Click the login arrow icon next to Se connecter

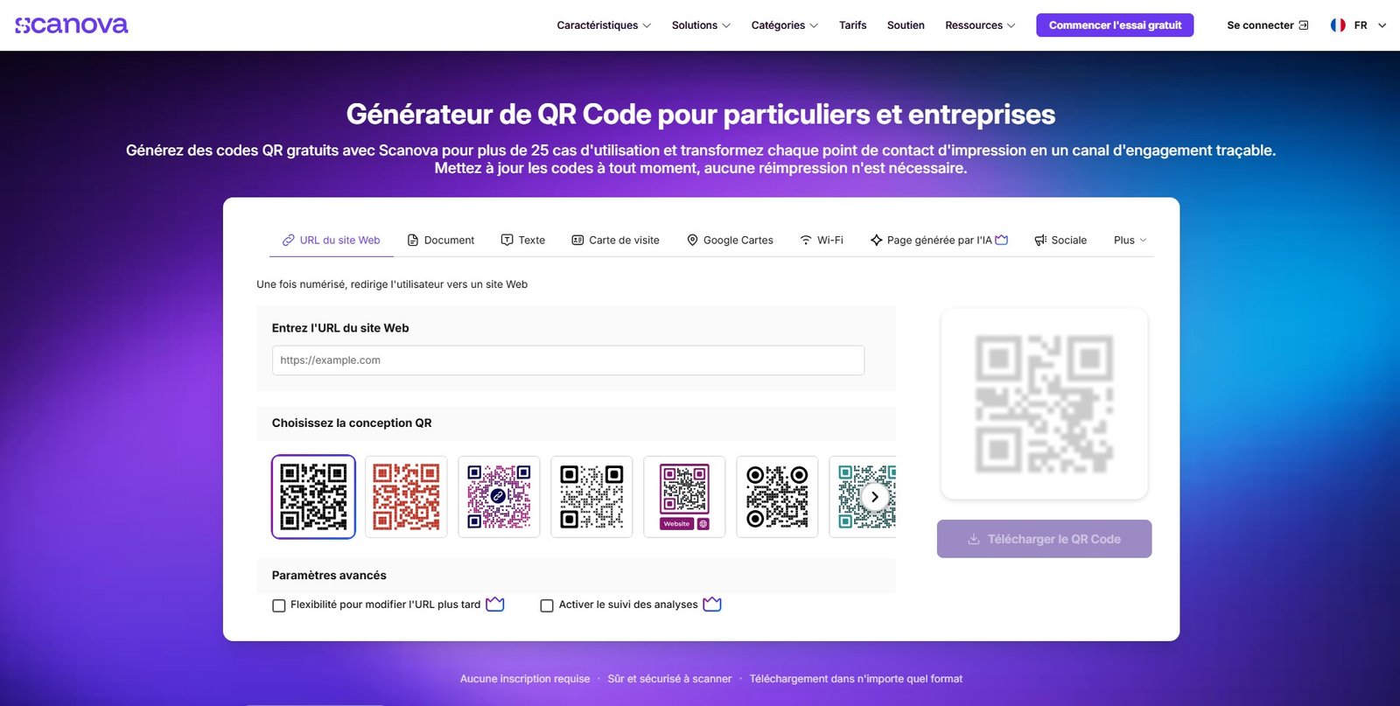pos(1304,25)
